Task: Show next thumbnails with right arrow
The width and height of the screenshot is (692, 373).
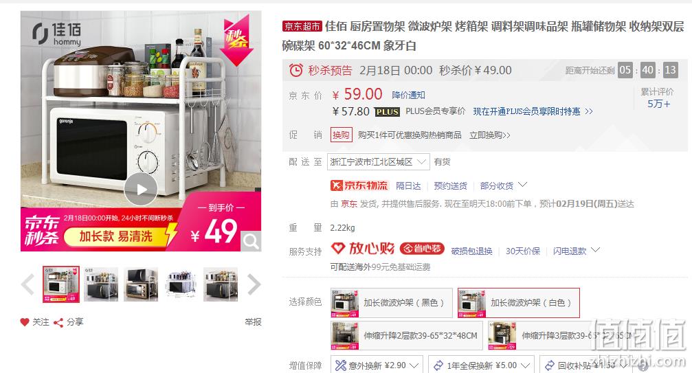Action: 254,284
